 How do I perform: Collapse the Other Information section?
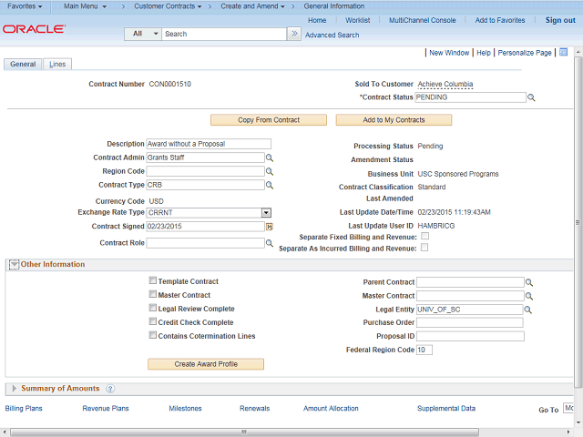[x=15, y=265]
